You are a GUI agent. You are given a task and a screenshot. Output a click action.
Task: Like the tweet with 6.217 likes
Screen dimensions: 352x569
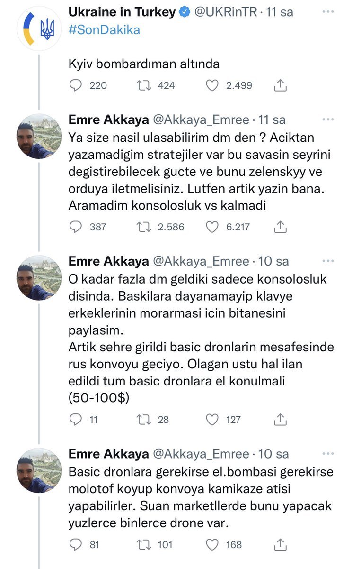(213, 227)
